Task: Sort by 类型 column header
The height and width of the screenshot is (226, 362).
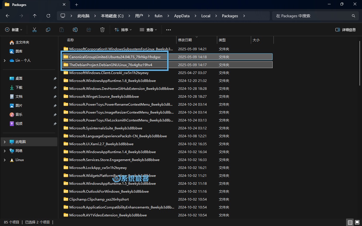Action: [x=222, y=40]
